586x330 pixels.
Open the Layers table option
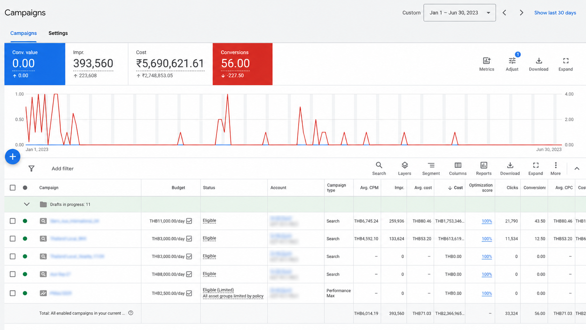[x=404, y=168]
